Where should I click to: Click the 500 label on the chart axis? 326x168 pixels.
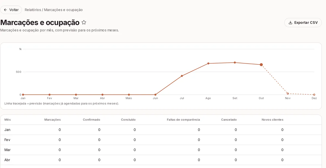pyautogui.click(x=19, y=72)
